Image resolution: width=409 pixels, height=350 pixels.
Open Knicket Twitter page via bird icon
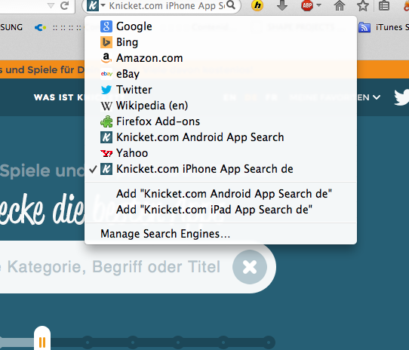pyautogui.click(x=401, y=97)
